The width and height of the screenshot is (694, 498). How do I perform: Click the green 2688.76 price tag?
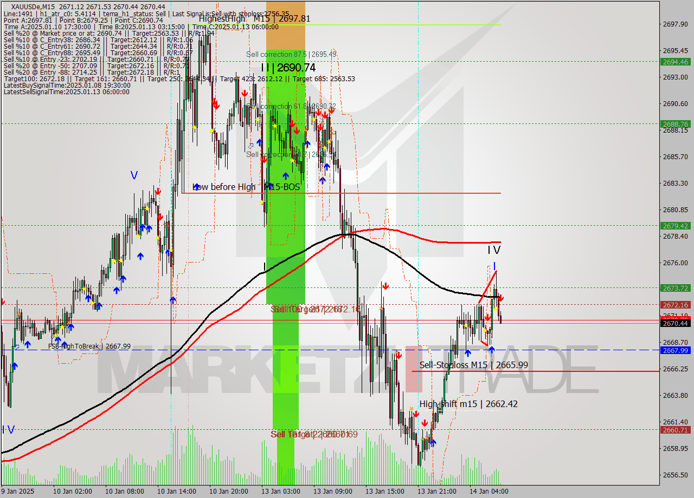(x=676, y=124)
